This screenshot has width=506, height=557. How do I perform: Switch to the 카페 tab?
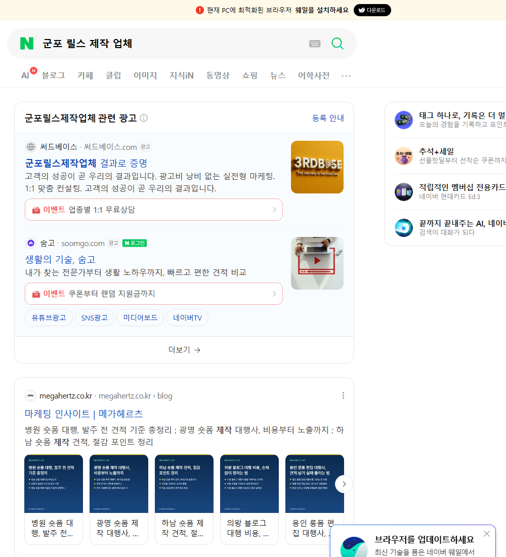(x=85, y=75)
